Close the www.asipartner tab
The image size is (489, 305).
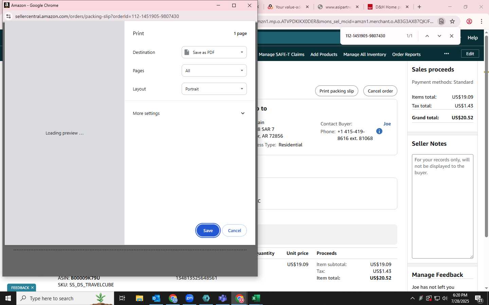[357, 7]
